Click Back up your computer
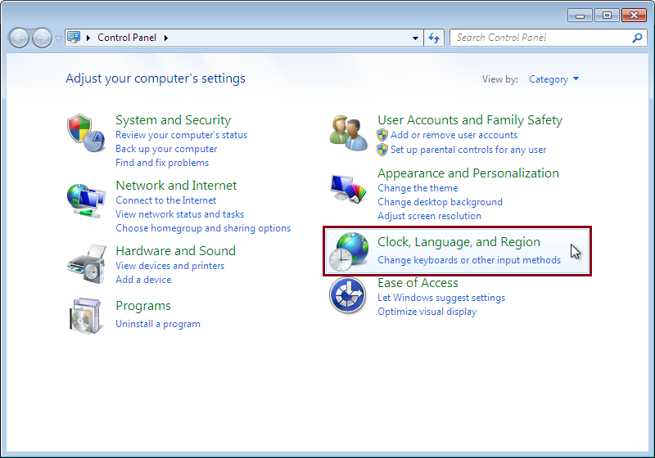655x458 pixels. 166,149
